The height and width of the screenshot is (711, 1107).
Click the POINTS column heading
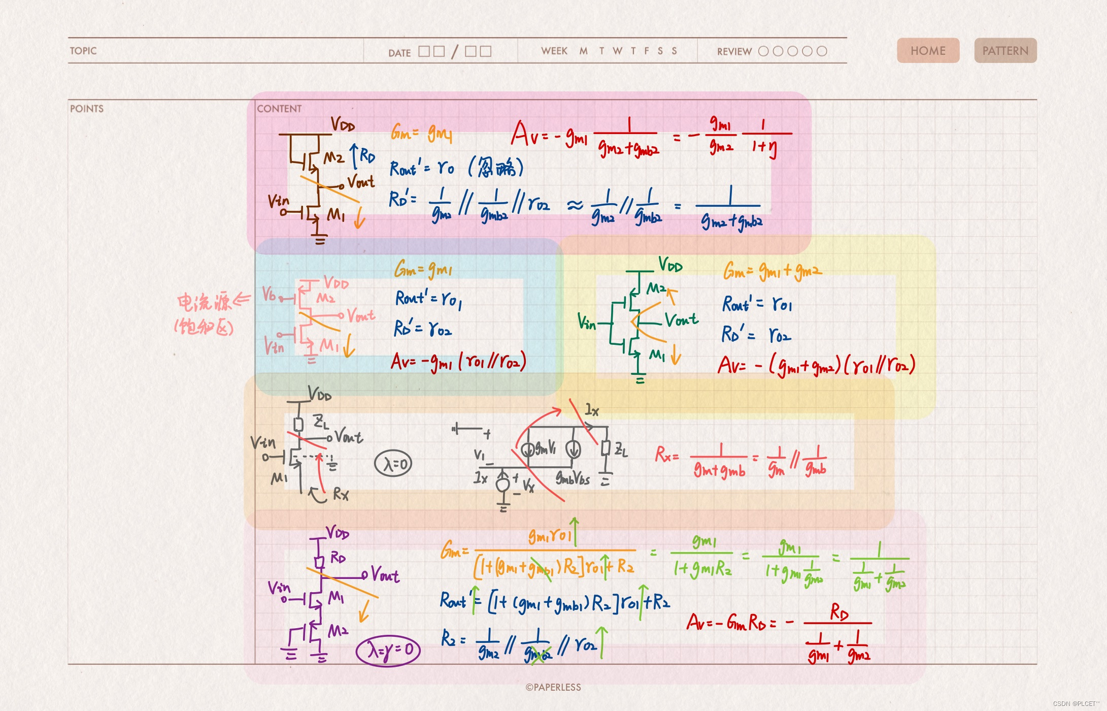pyautogui.click(x=87, y=109)
